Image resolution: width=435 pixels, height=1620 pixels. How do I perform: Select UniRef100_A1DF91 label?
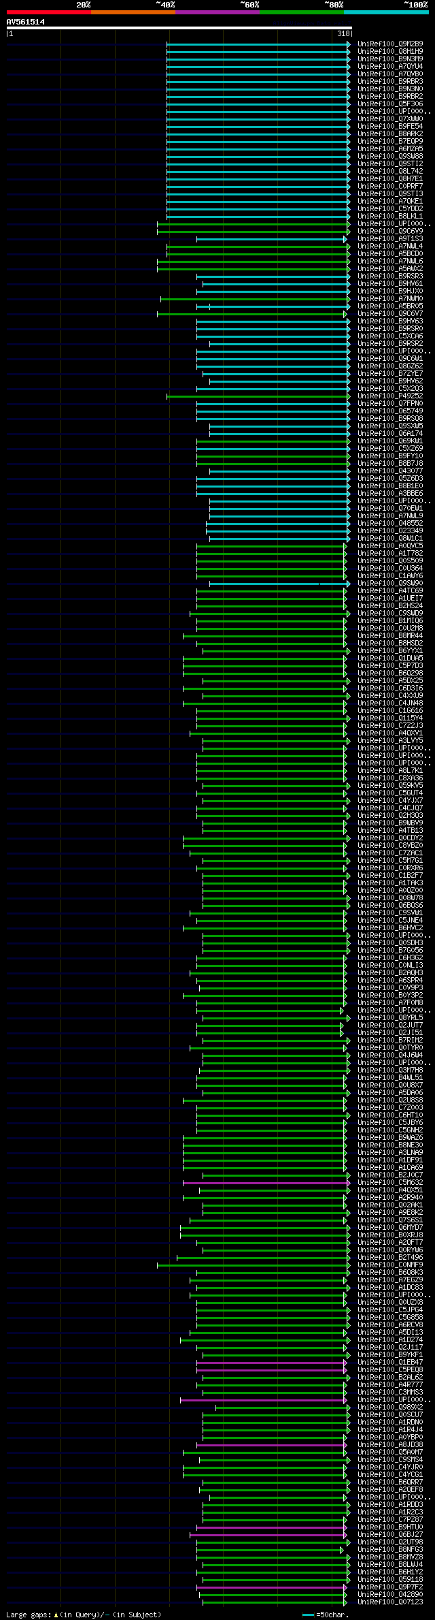pos(390,1160)
